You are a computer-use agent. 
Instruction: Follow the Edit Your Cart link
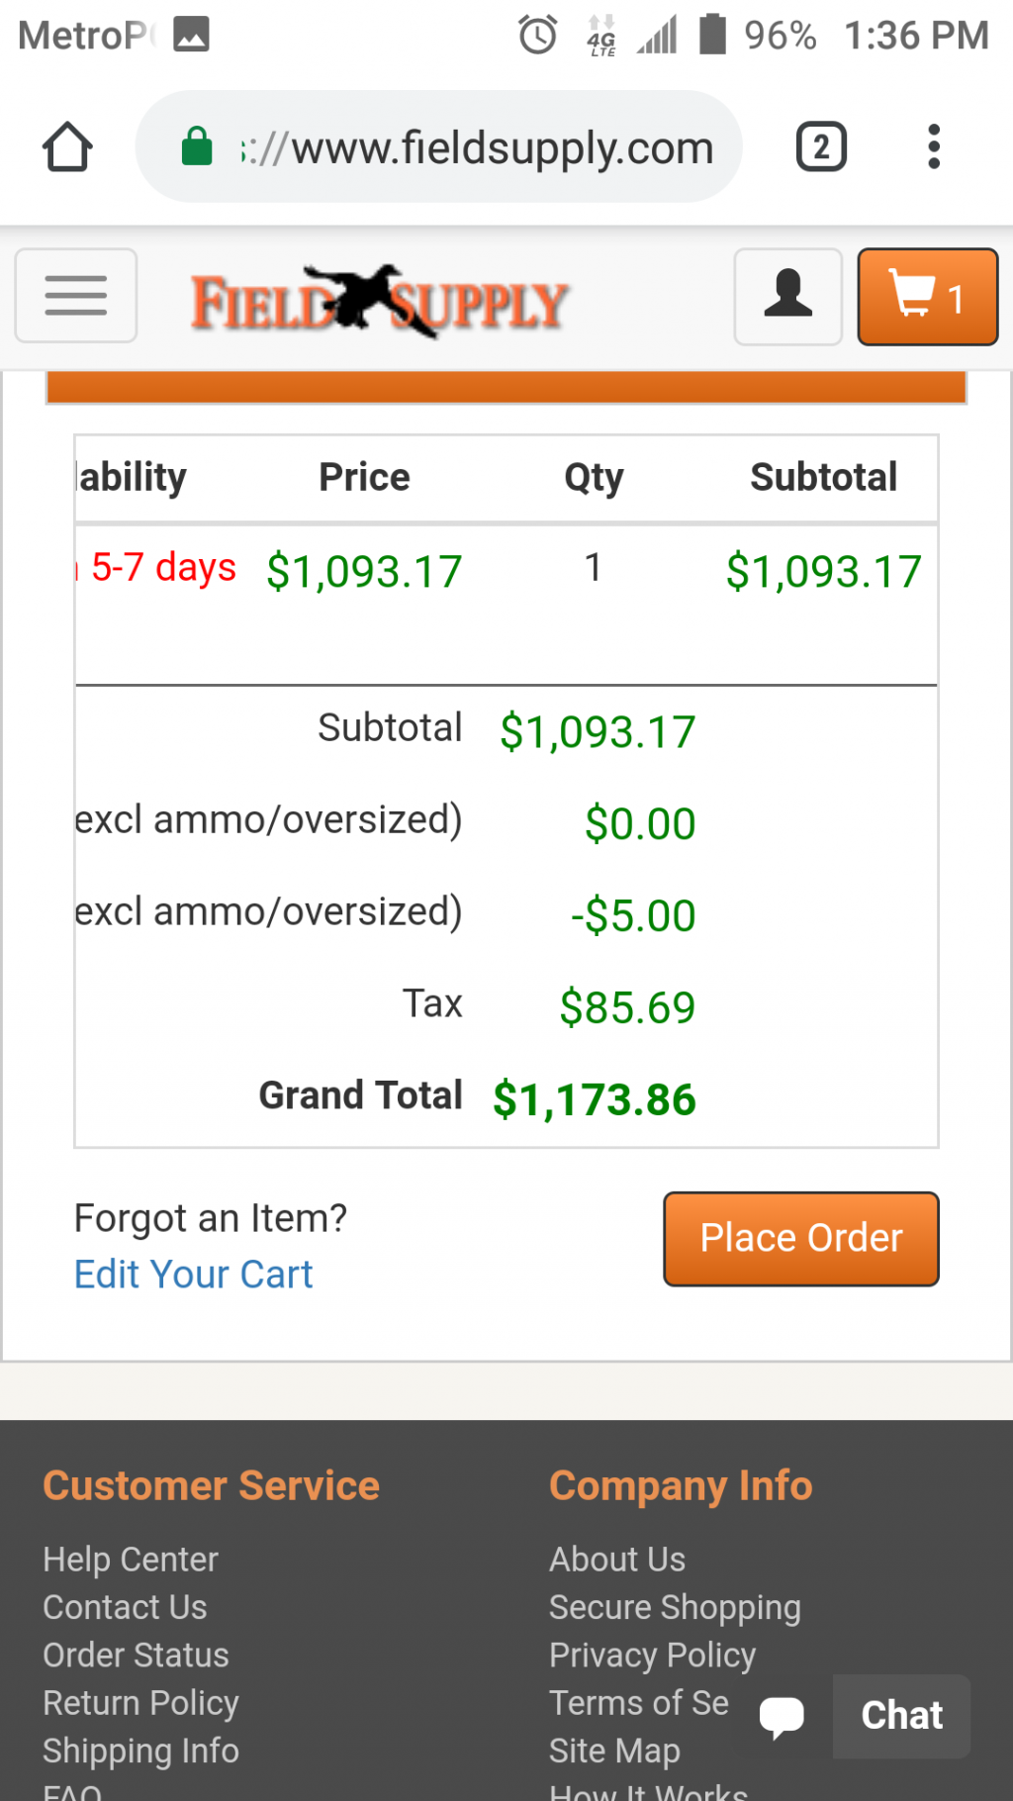pyautogui.click(x=194, y=1275)
